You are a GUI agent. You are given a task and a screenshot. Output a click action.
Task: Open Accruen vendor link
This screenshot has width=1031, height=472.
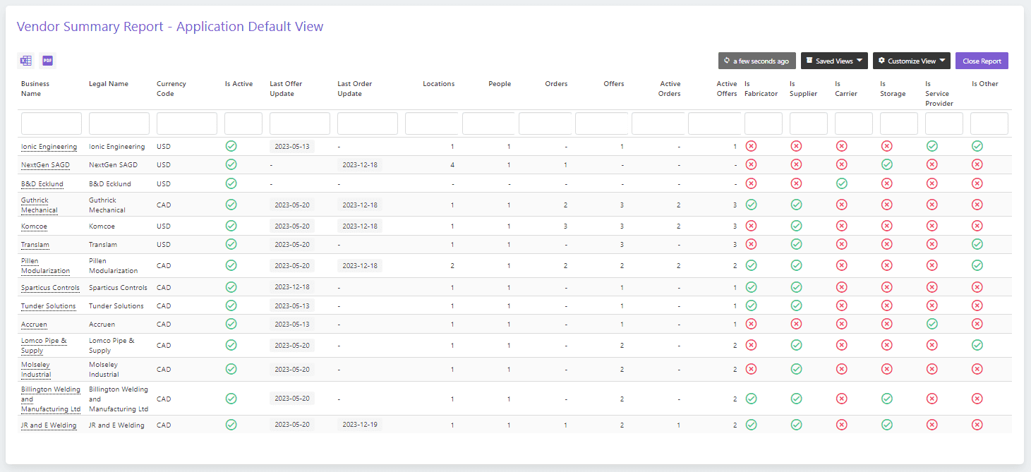pyautogui.click(x=35, y=325)
